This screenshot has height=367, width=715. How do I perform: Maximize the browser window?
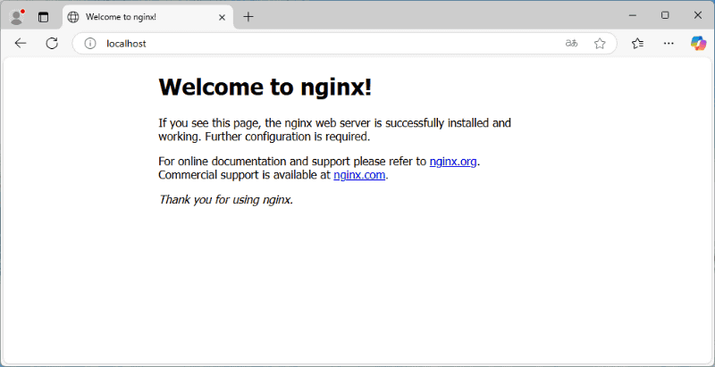pyautogui.click(x=665, y=15)
